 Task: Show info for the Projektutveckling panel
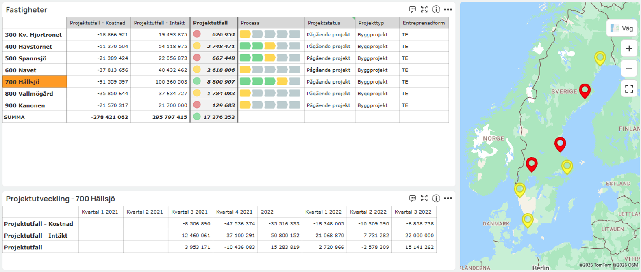[x=436, y=198]
